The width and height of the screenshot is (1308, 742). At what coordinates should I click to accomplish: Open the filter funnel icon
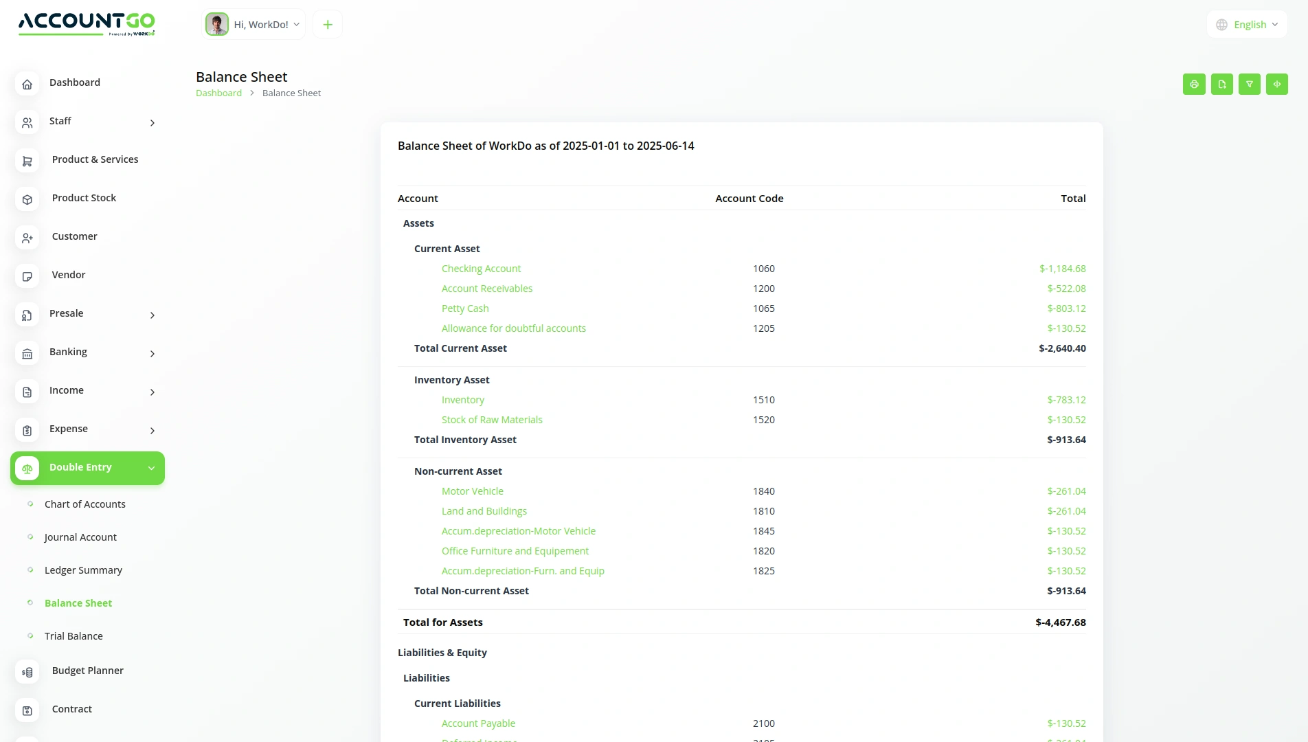click(x=1249, y=84)
